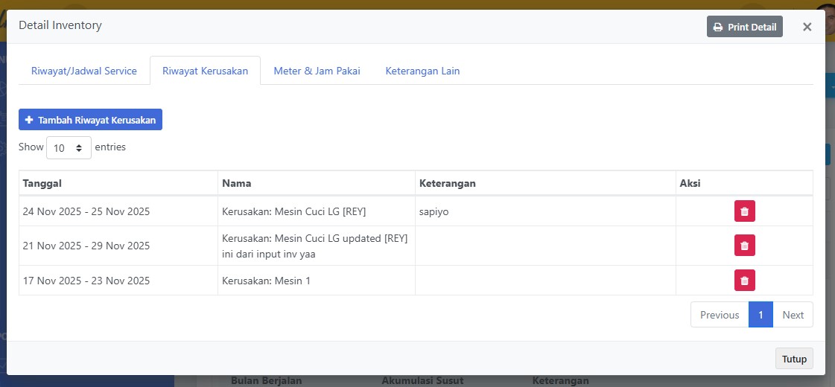Screen dimensions: 835x387
Task: Click the Print Detail button
Action: [x=744, y=27]
